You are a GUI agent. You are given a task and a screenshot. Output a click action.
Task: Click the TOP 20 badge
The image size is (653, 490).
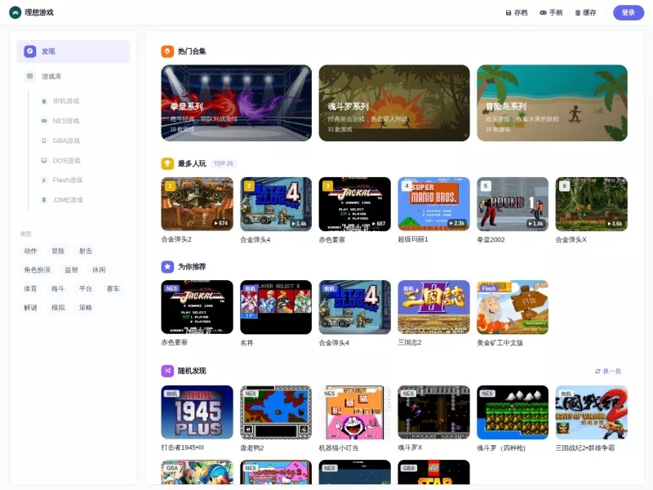[223, 163]
